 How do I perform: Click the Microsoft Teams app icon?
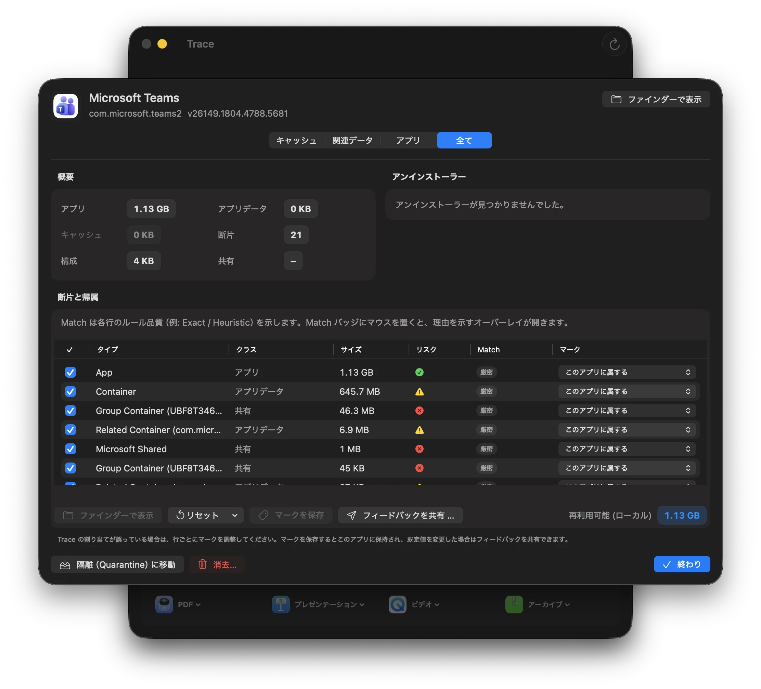coord(66,106)
